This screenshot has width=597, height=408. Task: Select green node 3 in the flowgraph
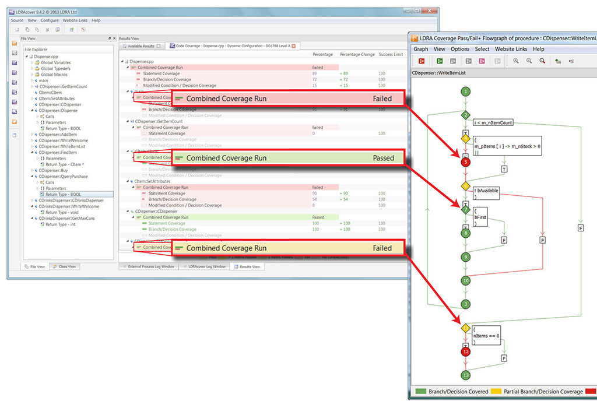(465, 304)
